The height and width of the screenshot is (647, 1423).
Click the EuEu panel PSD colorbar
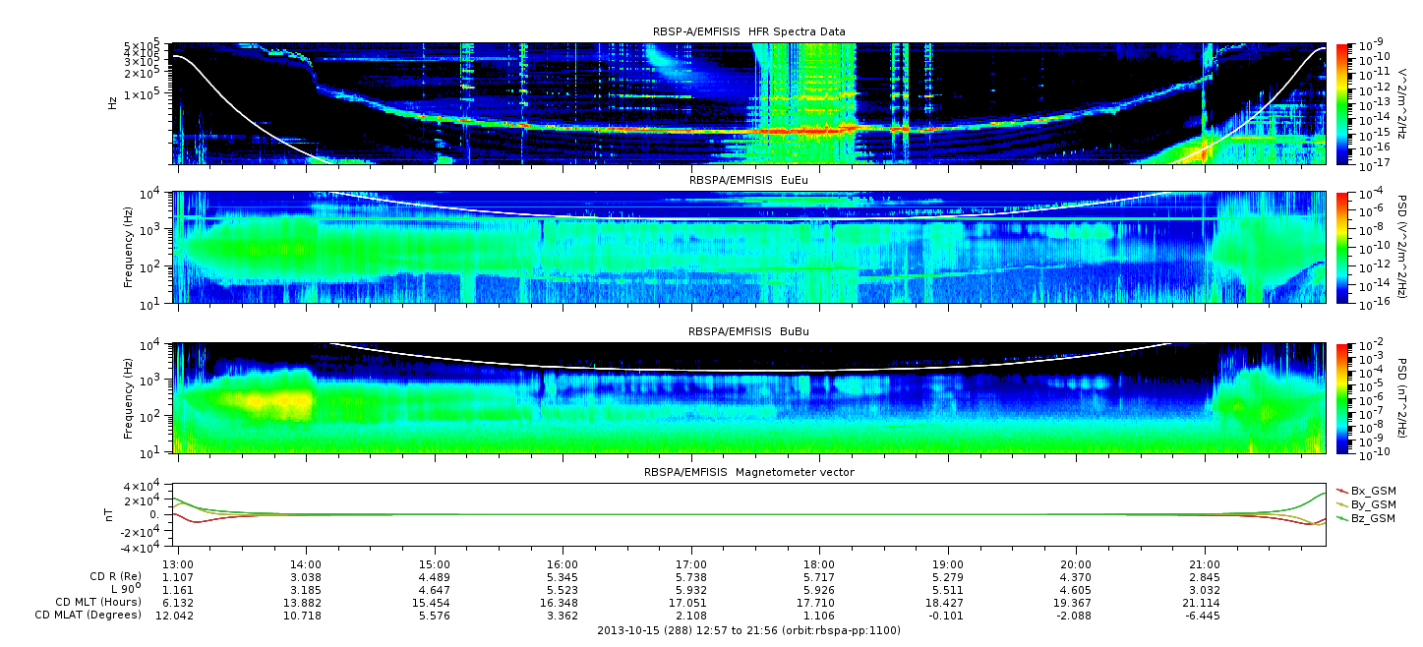[x=1341, y=248]
